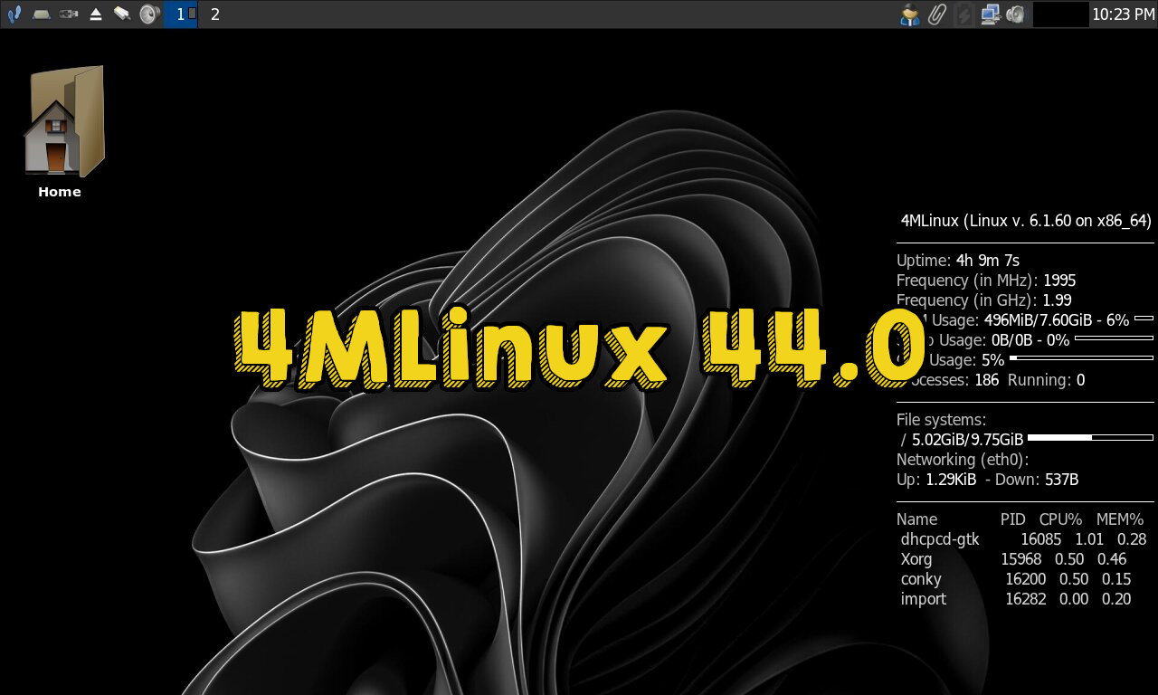The height and width of the screenshot is (695, 1158).
Task: Click the "Networking (eth0):" heading
Action: [x=963, y=460]
